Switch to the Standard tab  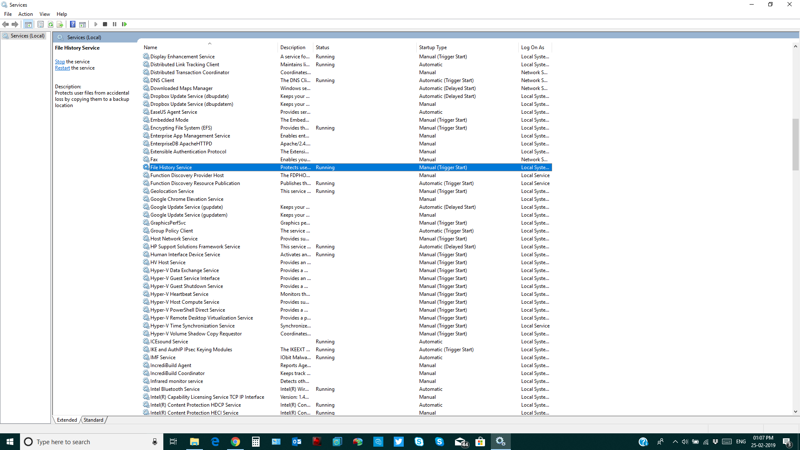pyautogui.click(x=93, y=420)
